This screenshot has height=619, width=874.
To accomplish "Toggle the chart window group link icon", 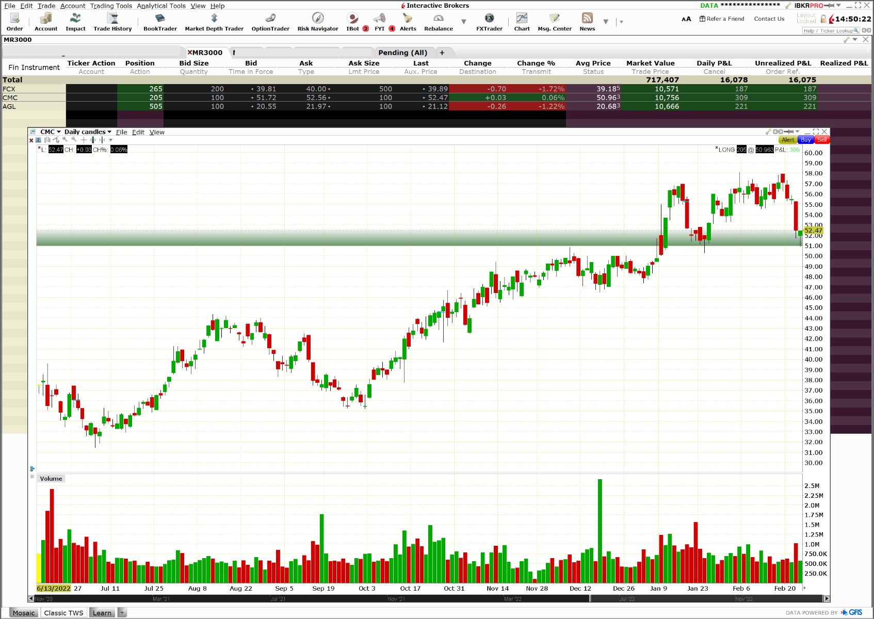I will (x=778, y=132).
